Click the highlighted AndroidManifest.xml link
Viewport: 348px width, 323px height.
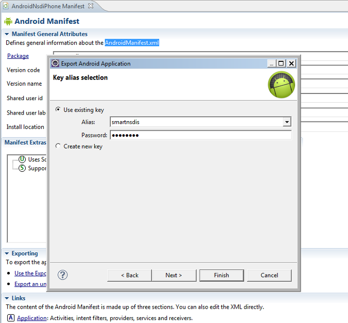132,43
